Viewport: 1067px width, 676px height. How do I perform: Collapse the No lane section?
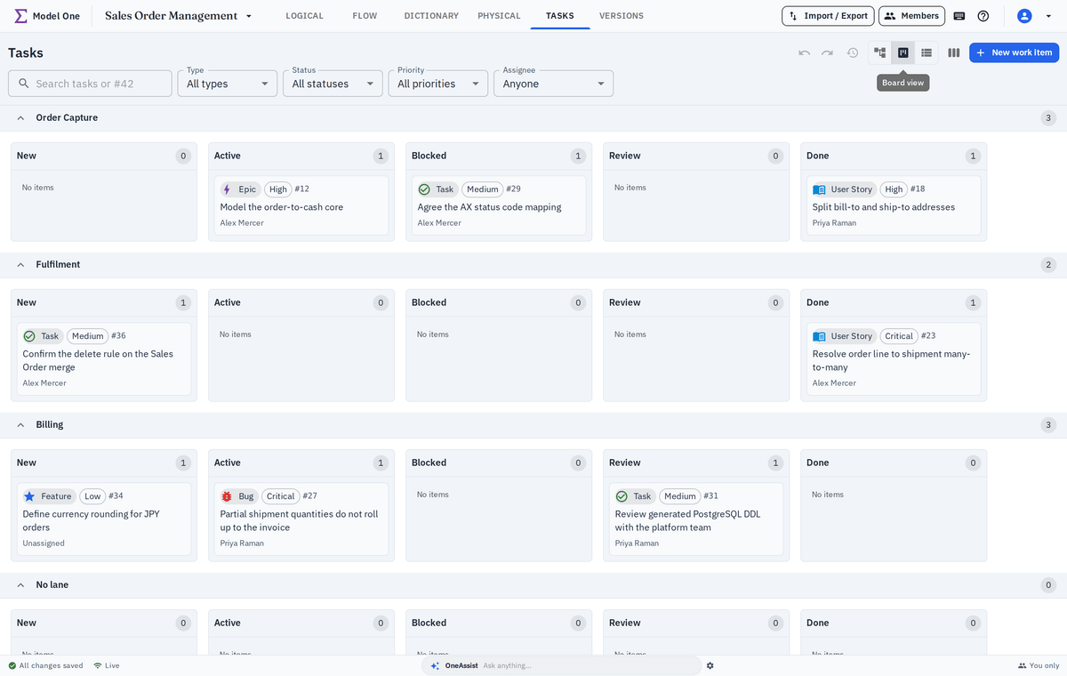click(20, 585)
